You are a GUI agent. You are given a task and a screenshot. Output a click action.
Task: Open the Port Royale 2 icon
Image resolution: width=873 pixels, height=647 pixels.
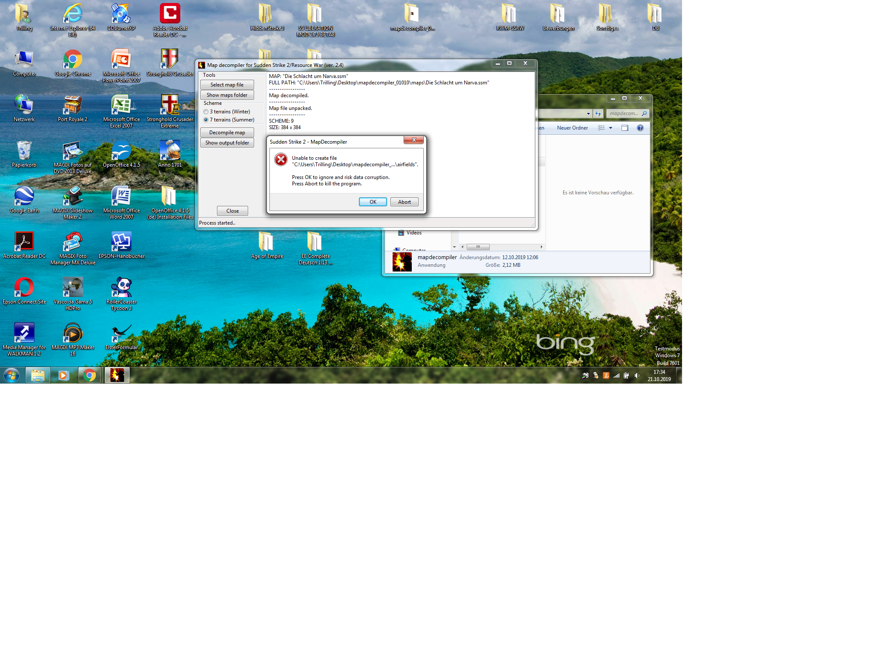coord(72,108)
